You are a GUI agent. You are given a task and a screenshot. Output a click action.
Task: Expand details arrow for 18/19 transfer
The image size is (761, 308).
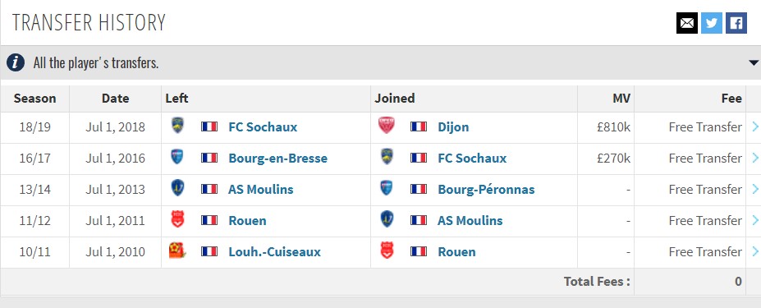click(x=754, y=126)
